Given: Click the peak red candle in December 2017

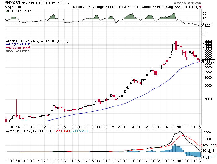Looking at the screenshot, I should click(176, 45).
